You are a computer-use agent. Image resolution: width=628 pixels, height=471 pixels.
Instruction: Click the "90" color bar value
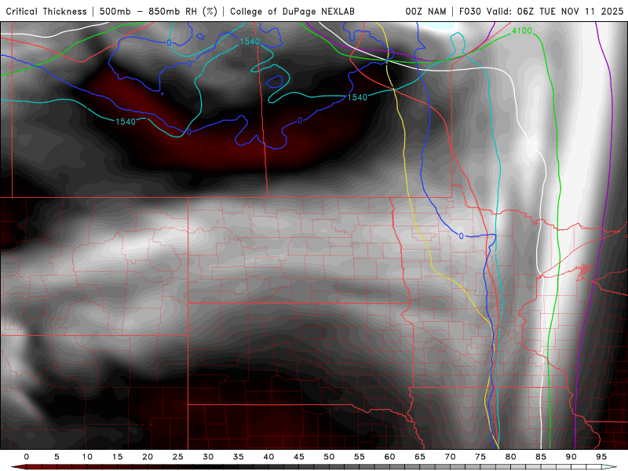pyautogui.click(x=571, y=457)
